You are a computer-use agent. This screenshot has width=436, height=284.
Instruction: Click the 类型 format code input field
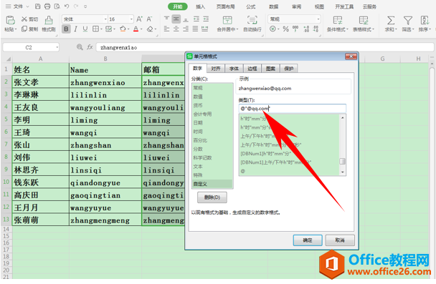click(x=293, y=109)
